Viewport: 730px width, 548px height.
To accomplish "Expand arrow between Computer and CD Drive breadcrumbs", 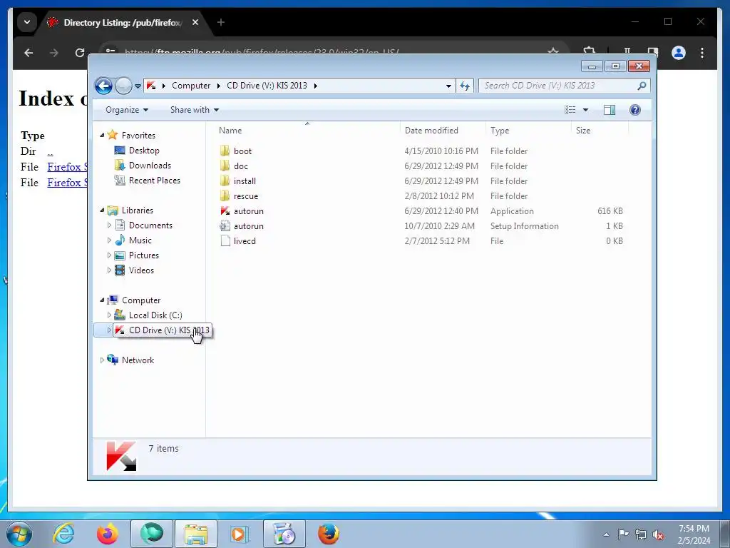I will click(x=218, y=86).
